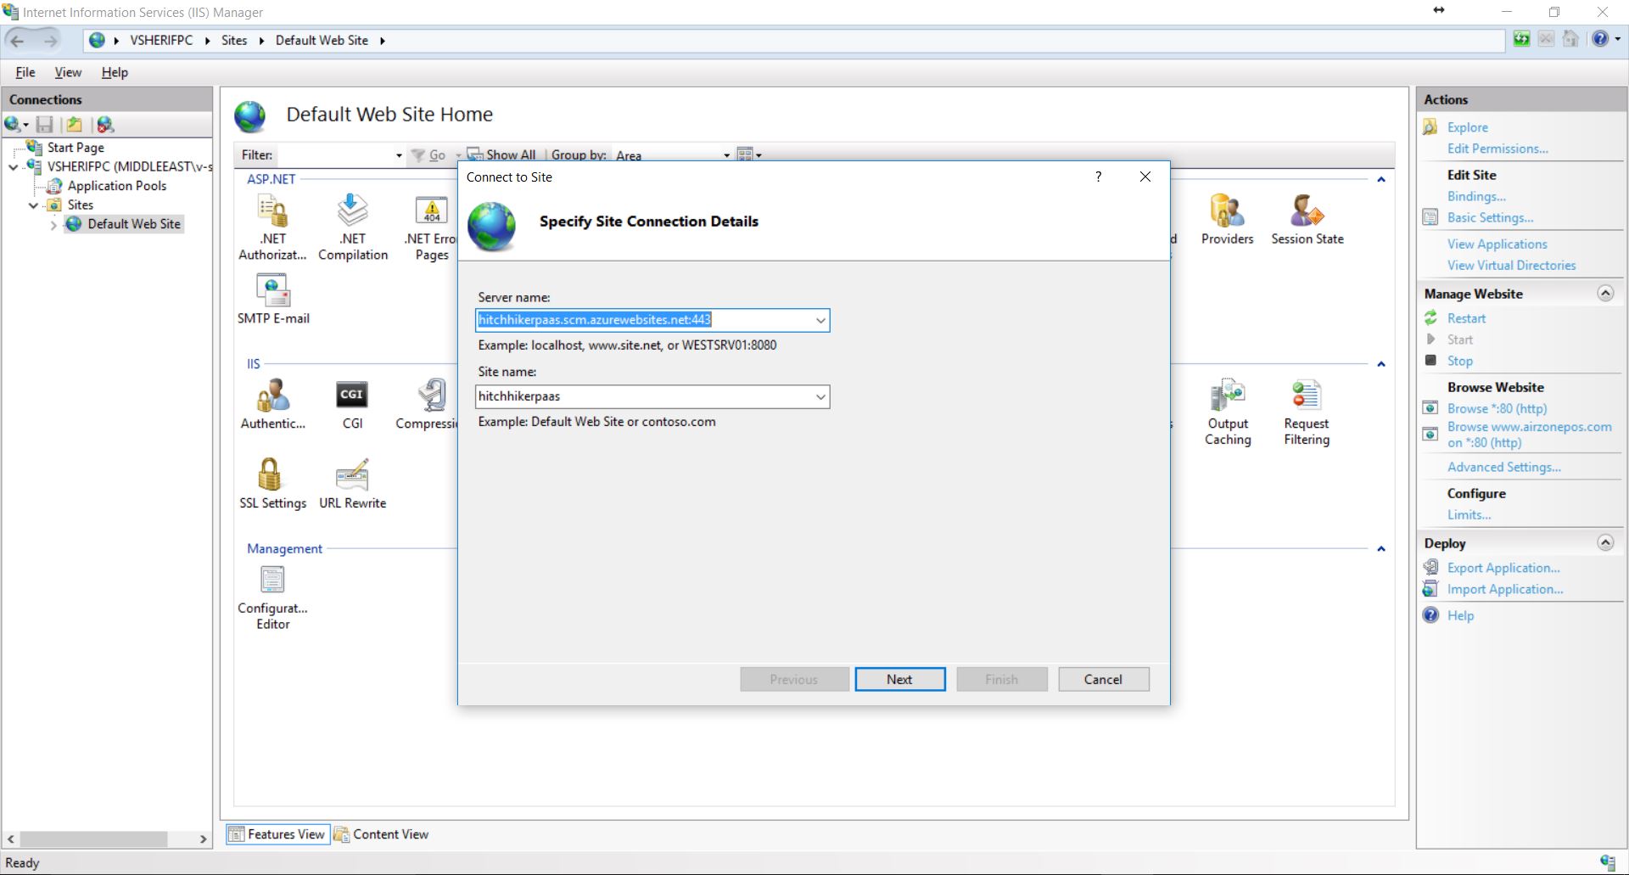Open the Request Filtering feature icon

(x=1307, y=396)
